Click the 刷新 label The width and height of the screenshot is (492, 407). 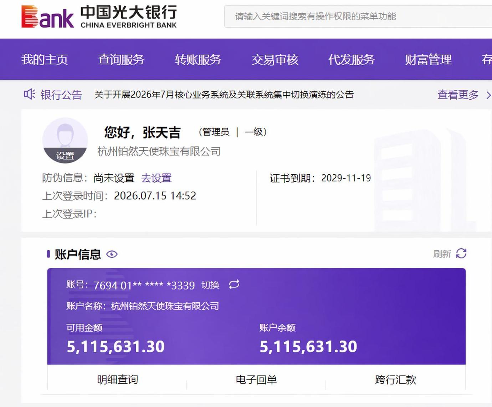(x=442, y=254)
